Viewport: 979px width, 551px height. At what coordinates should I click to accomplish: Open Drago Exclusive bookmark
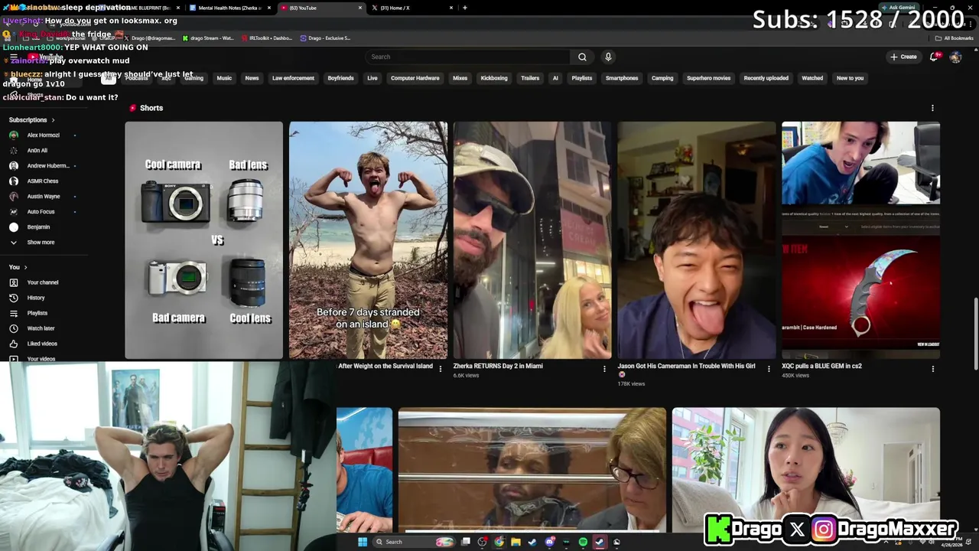326,38
